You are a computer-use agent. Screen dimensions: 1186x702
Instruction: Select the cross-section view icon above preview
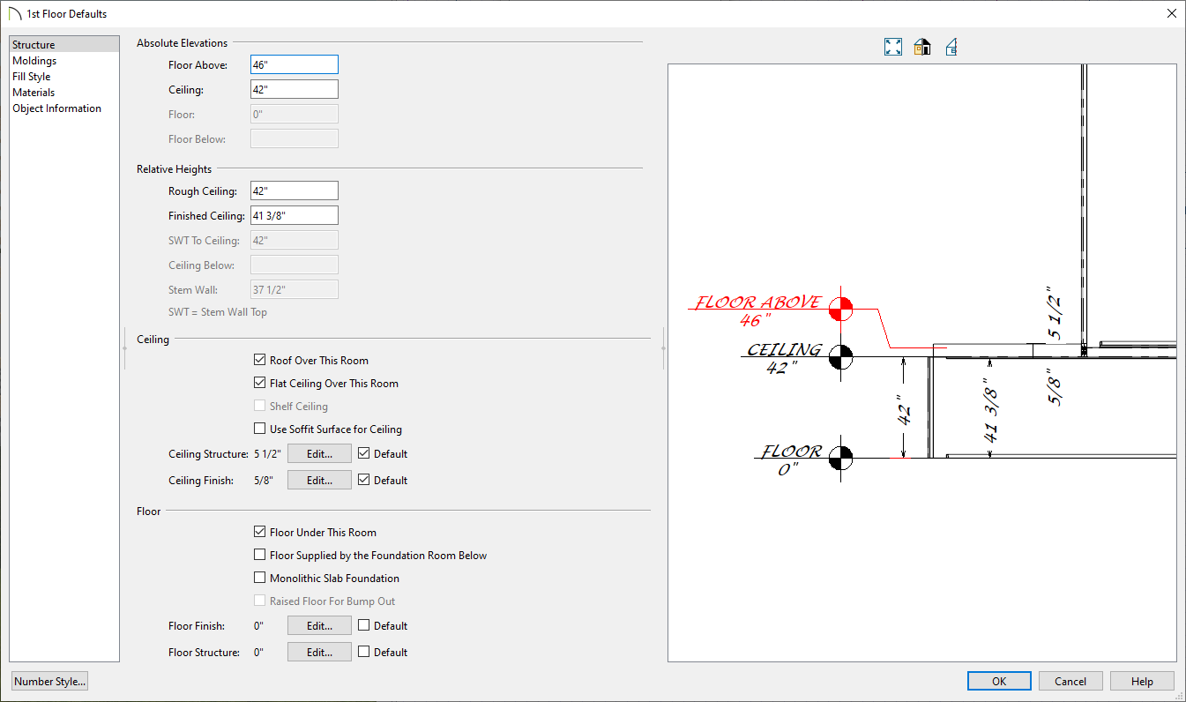point(951,47)
